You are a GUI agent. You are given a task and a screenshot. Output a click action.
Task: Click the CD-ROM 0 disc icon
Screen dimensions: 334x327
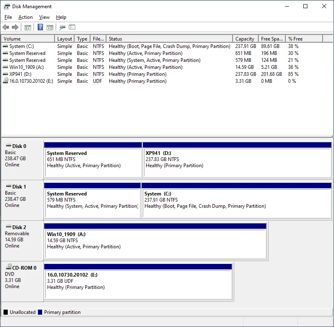coord(9,267)
